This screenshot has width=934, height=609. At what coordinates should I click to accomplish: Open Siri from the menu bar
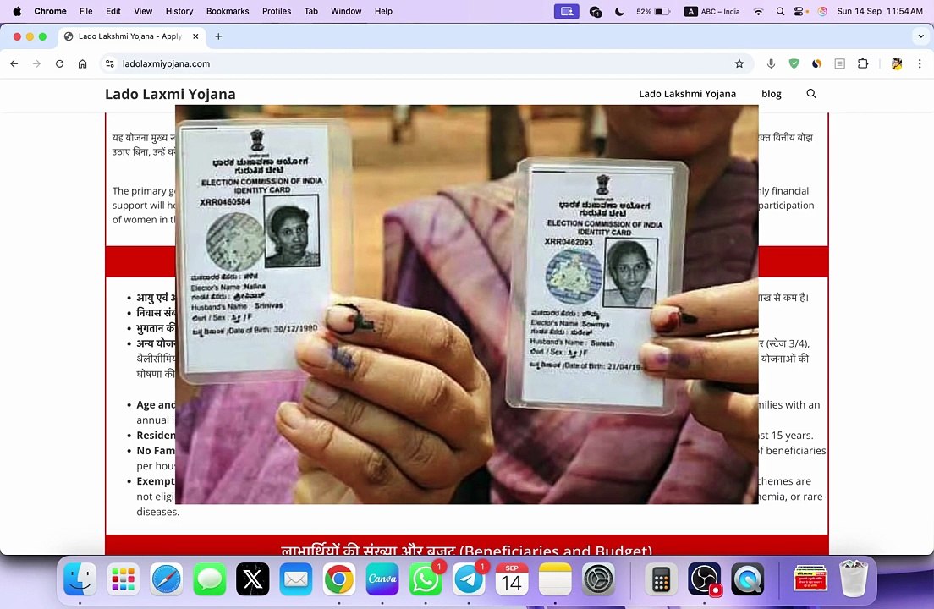coord(822,11)
